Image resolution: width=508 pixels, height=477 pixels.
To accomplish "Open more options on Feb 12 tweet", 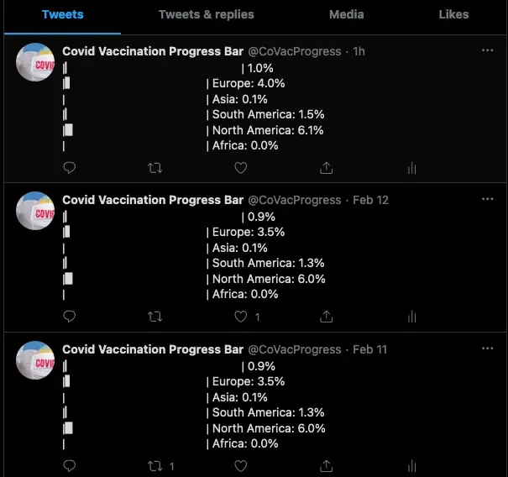I will coord(487,199).
